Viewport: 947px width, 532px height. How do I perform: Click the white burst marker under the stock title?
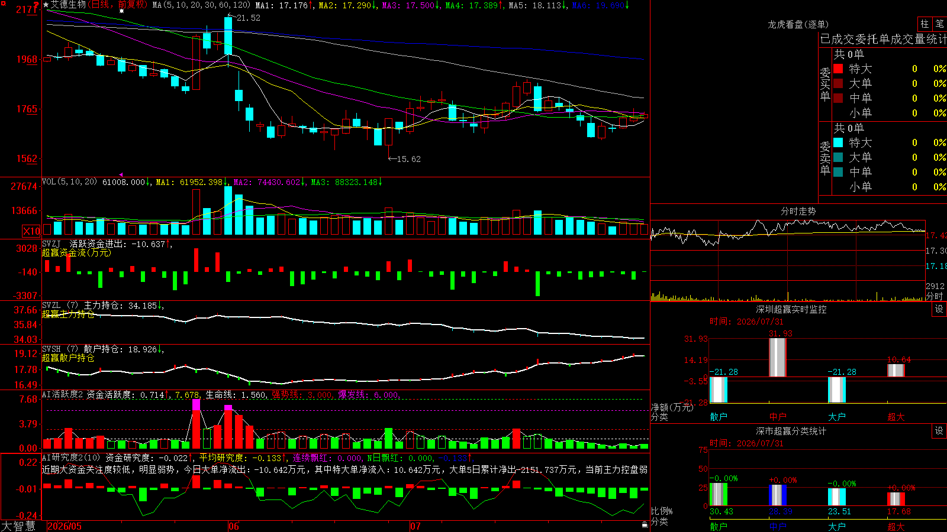[121, 11]
